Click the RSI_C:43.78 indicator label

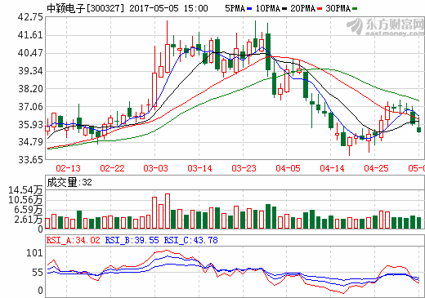(x=190, y=240)
